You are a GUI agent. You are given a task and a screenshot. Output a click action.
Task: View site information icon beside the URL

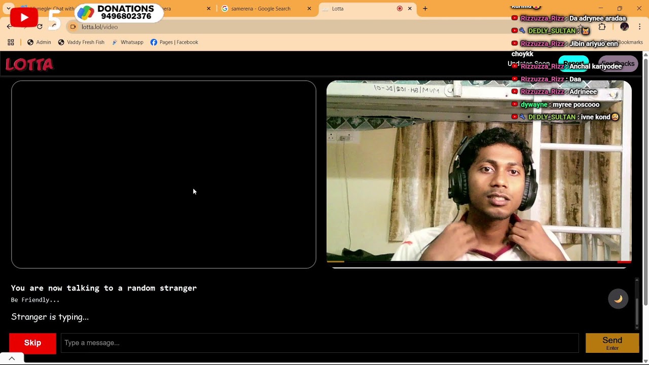(73, 27)
